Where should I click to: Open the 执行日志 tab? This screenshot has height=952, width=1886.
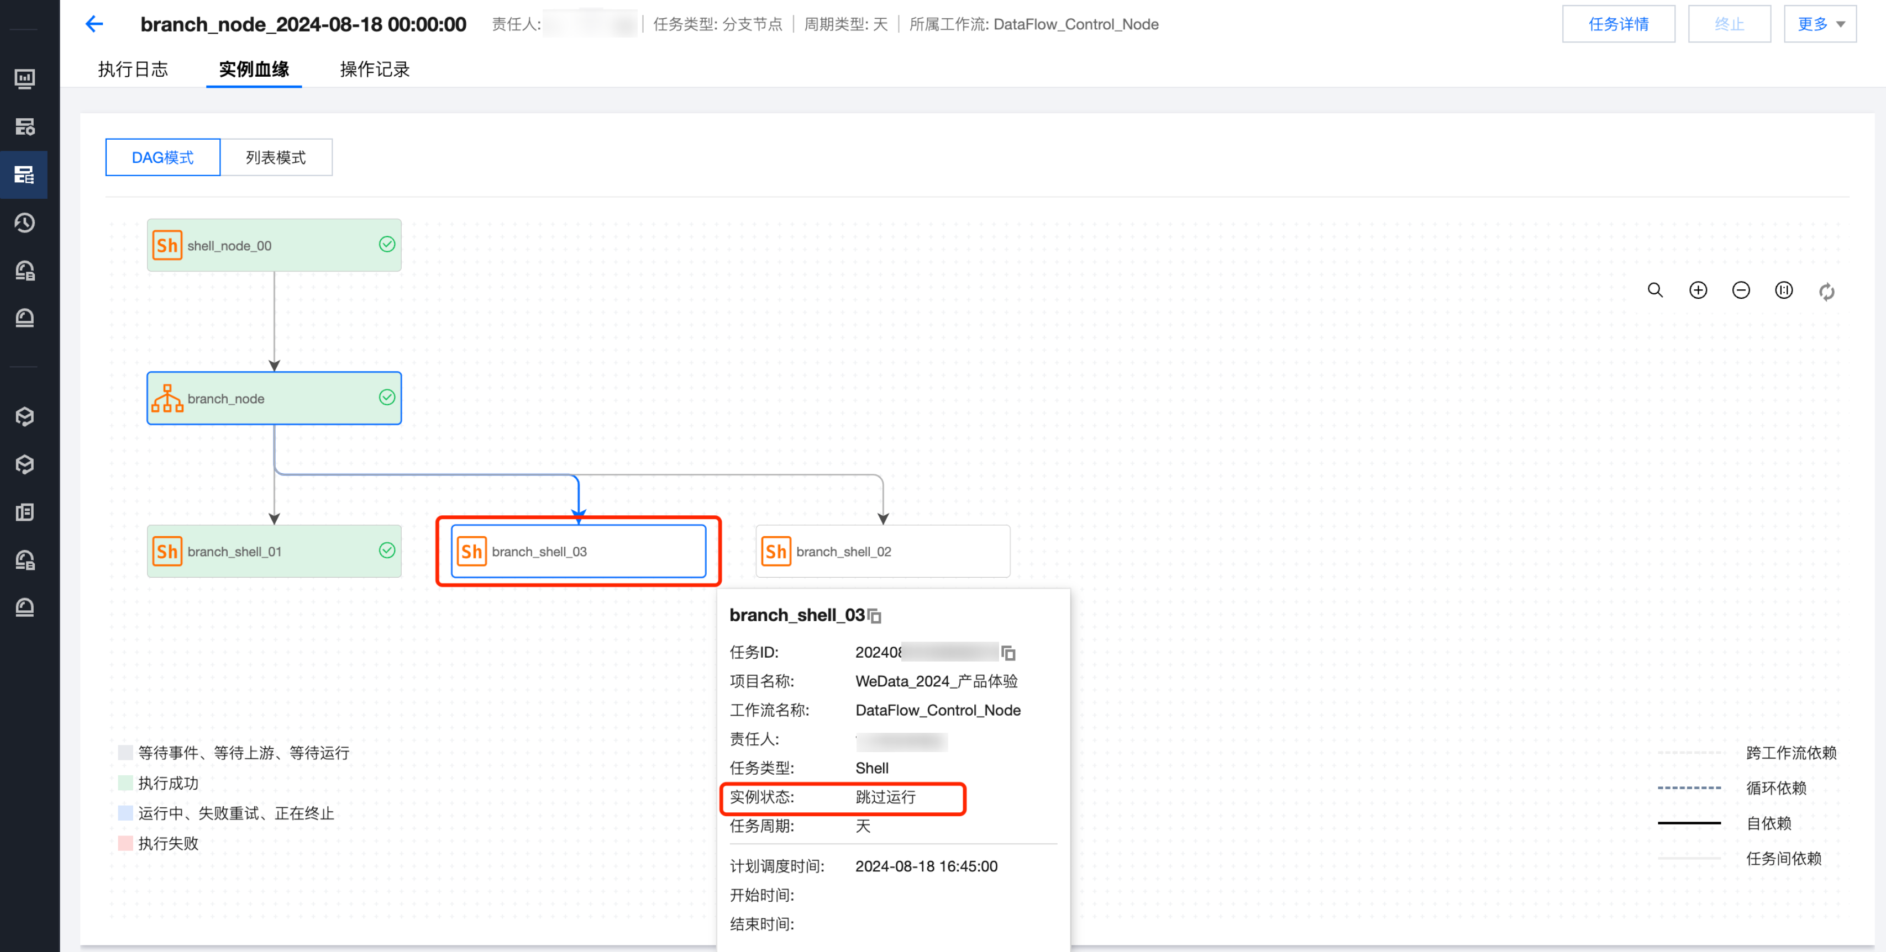pyautogui.click(x=133, y=70)
